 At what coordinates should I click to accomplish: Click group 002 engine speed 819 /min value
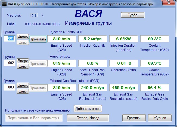(61, 63)
